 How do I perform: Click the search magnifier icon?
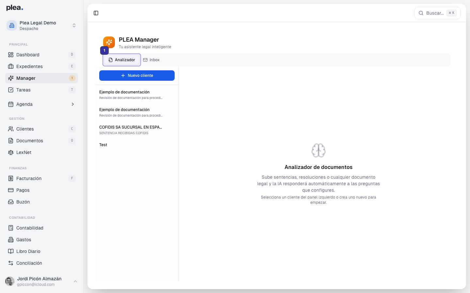pyautogui.click(x=421, y=13)
